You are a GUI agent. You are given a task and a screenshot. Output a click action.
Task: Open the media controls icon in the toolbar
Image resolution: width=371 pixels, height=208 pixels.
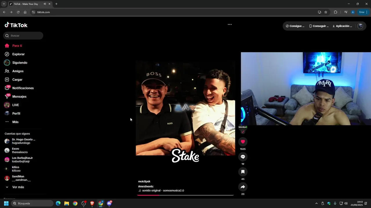[346, 12]
